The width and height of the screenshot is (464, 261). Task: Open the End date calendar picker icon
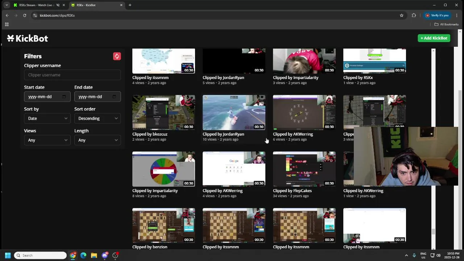[x=114, y=97]
